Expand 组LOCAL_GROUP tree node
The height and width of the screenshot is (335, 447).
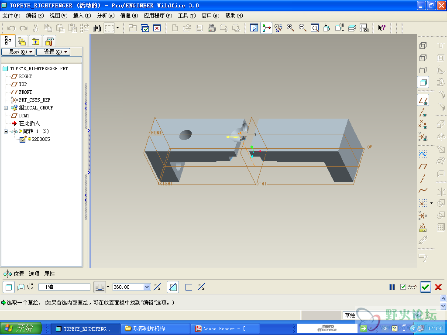tap(6, 108)
